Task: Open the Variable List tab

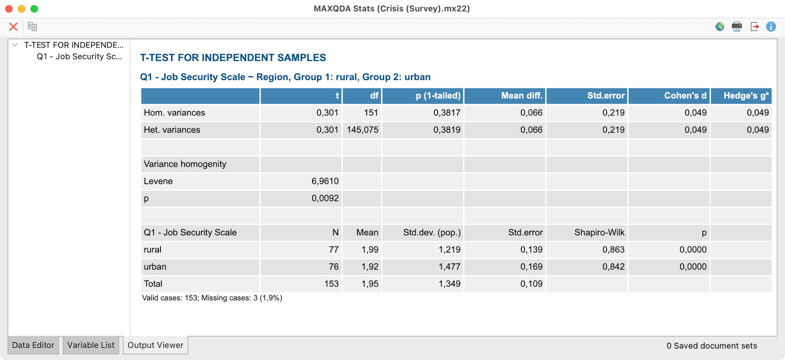Action: point(91,345)
